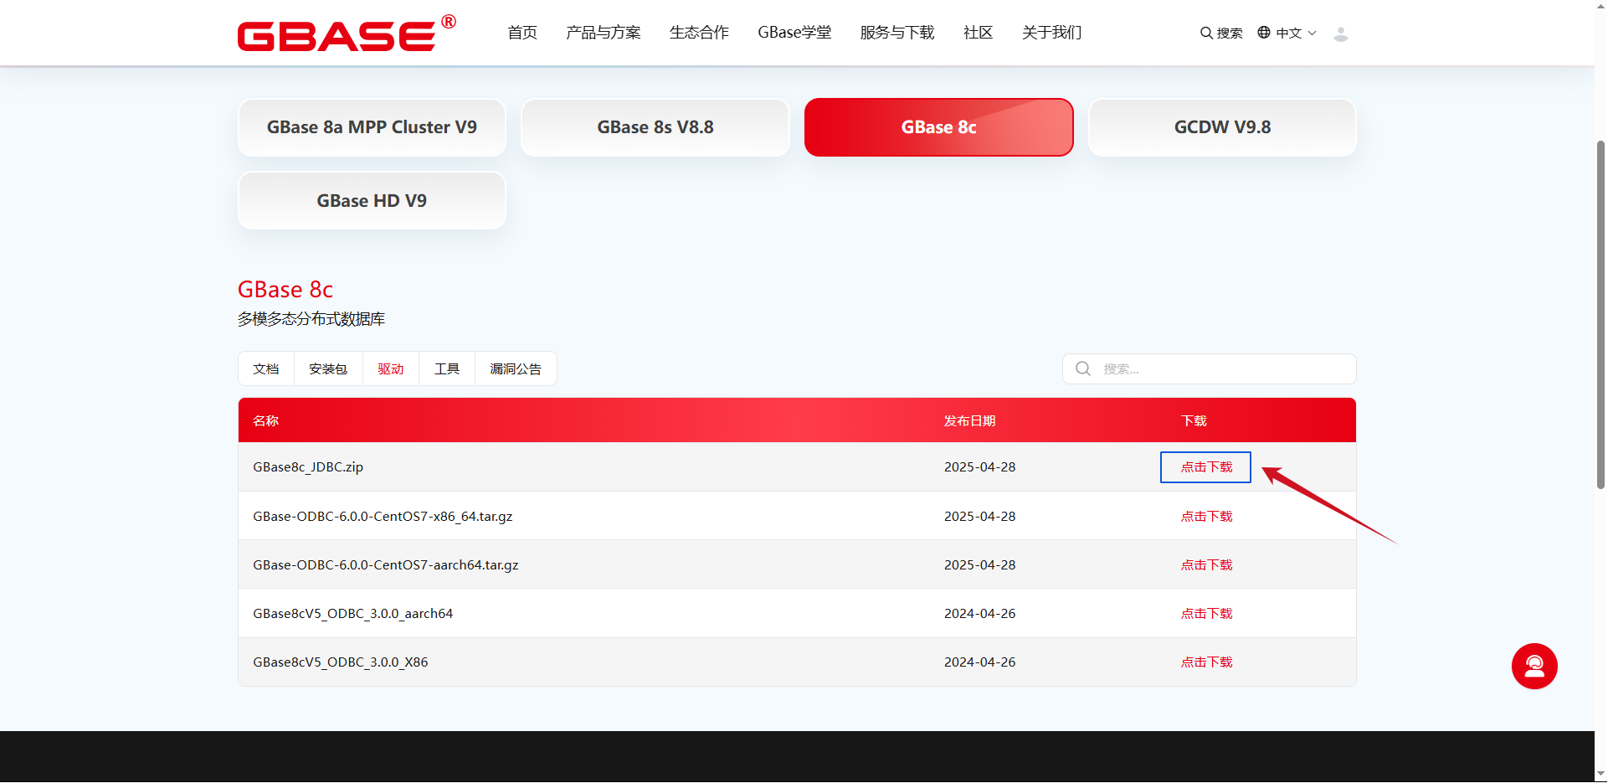Open the 社区 menu
Screen dimensions: 1608x783
[x=978, y=33]
